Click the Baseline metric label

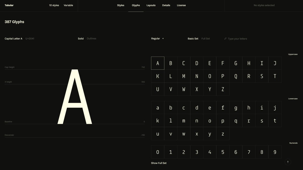(8, 122)
